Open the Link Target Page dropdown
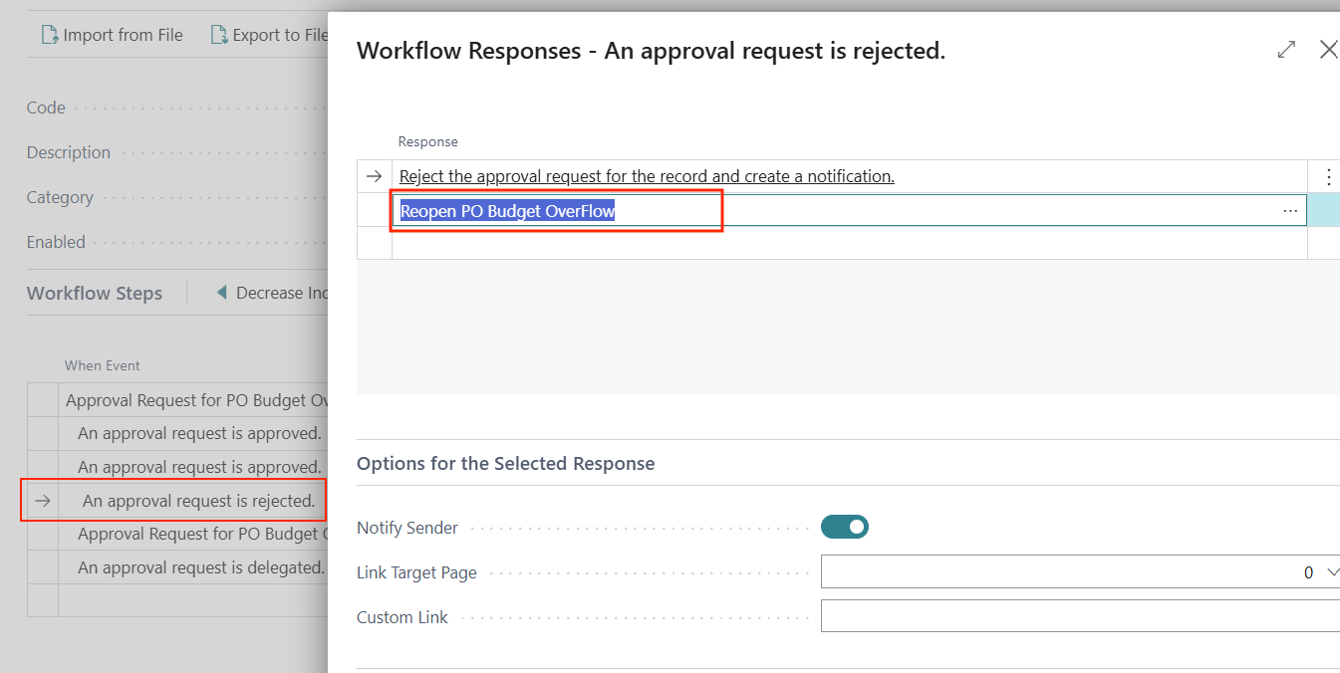This screenshot has width=1340, height=673. pos(1333,572)
